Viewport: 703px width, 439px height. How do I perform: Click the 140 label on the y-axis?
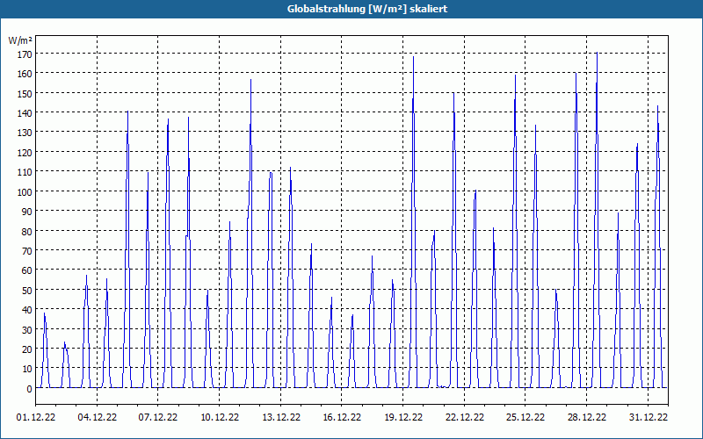[25, 113]
